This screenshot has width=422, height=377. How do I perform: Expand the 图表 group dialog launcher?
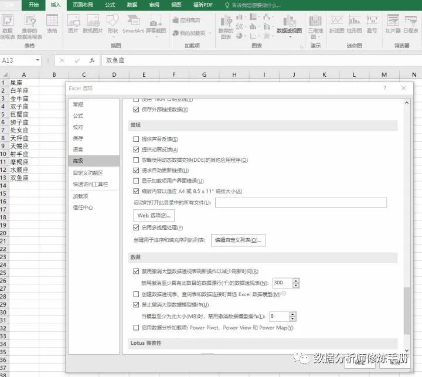click(x=302, y=46)
